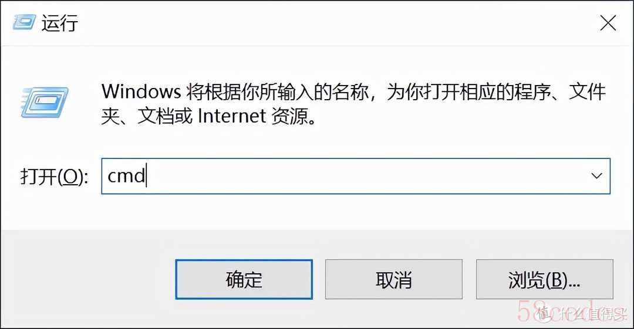Click the 程序、文件 text in description
Screen dimensions: 634x329
tap(559, 91)
